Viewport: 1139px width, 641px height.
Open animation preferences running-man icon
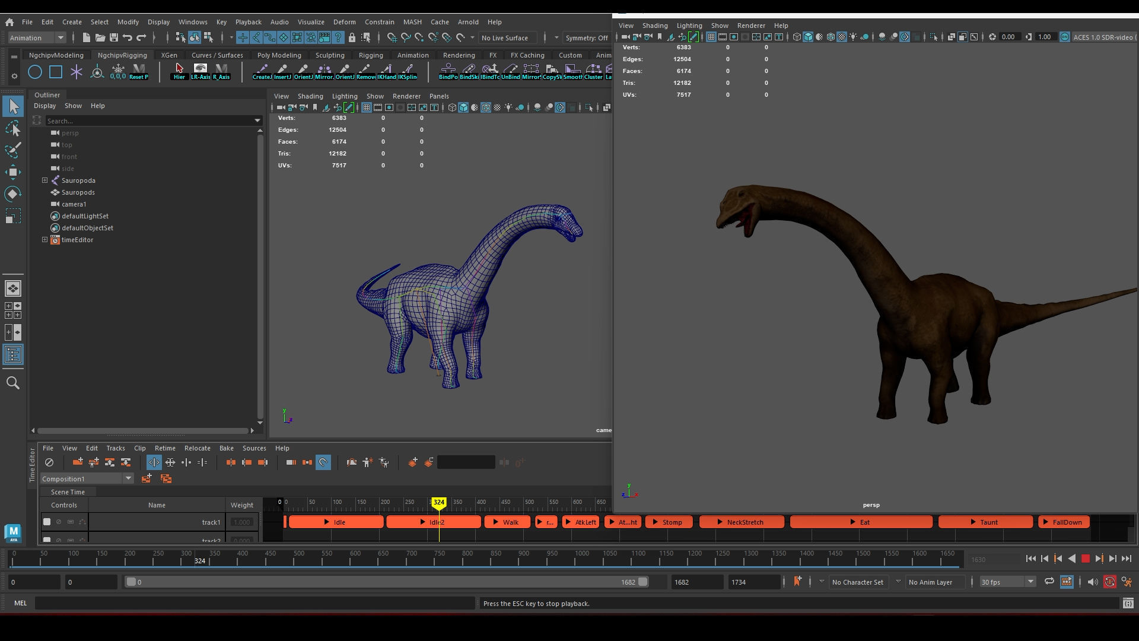pyautogui.click(x=1127, y=582)
